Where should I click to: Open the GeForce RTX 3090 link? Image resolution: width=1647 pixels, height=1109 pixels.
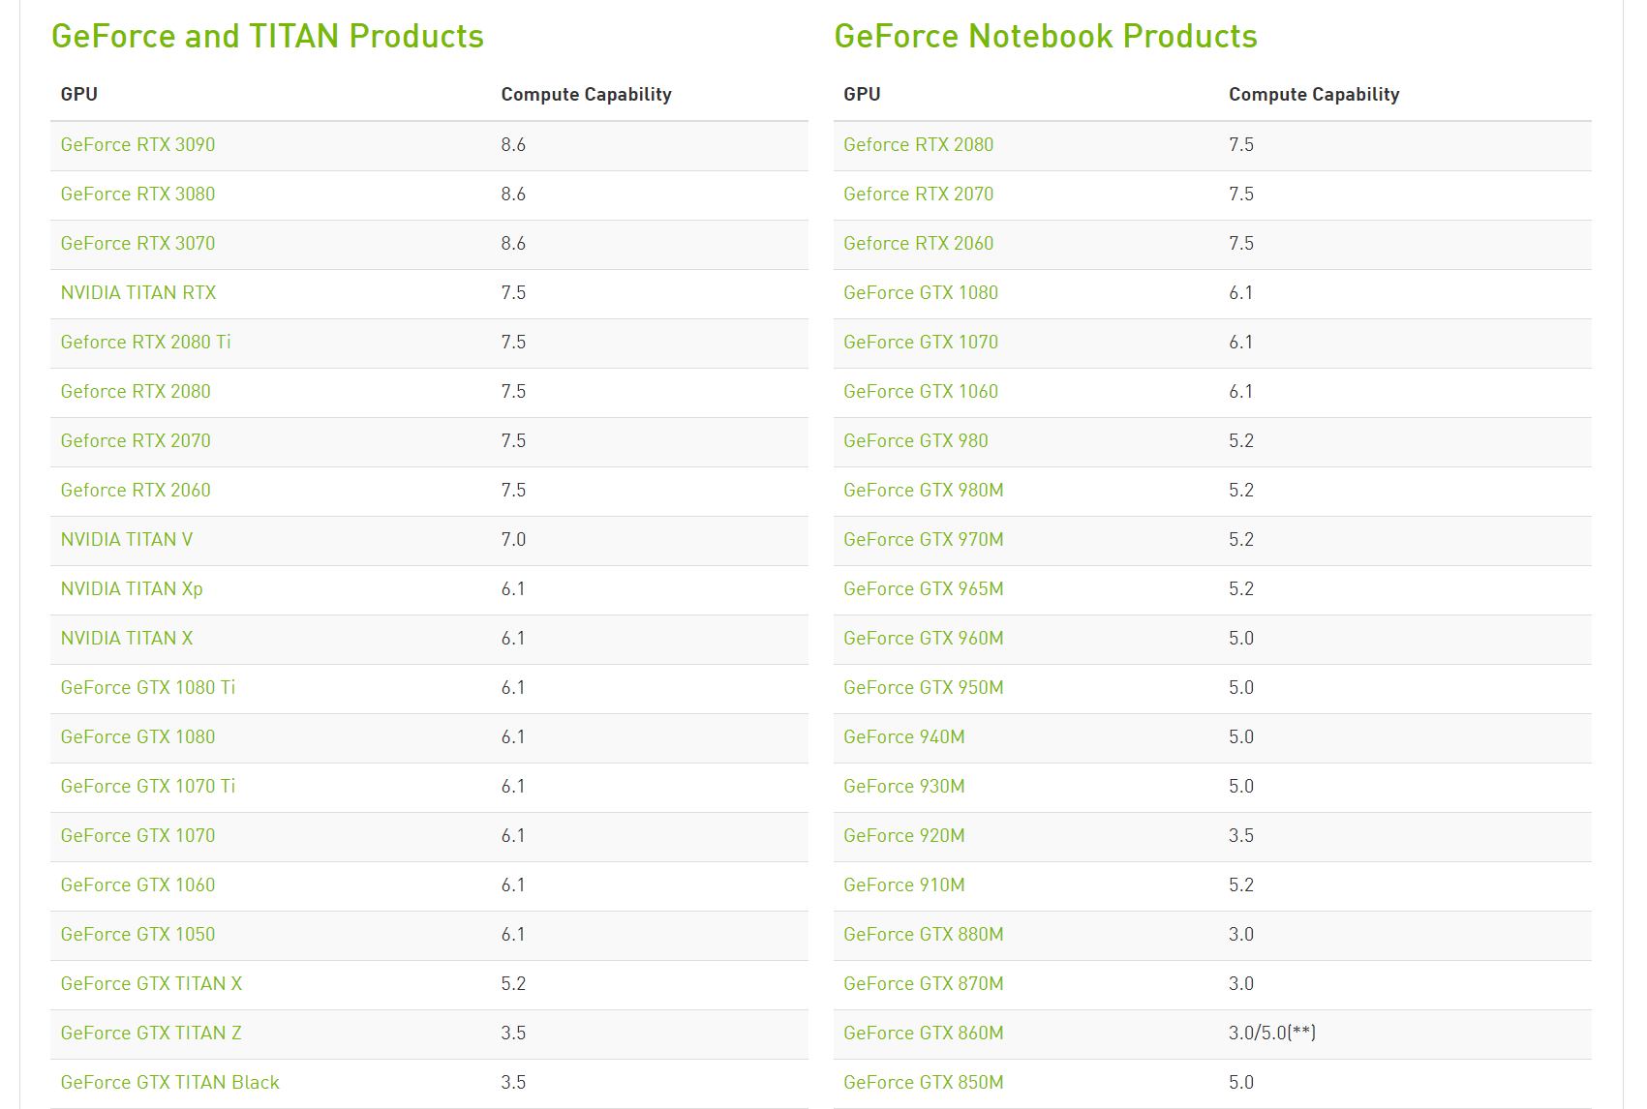[137, 145]
